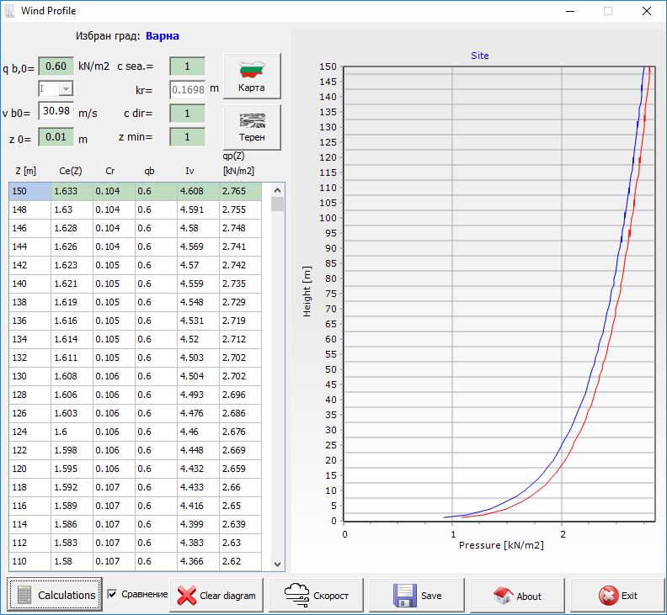The height and width of the screenshot is (615, 667).
Task: Toggle the Сравнение checkbox
Action: [113, 595]
